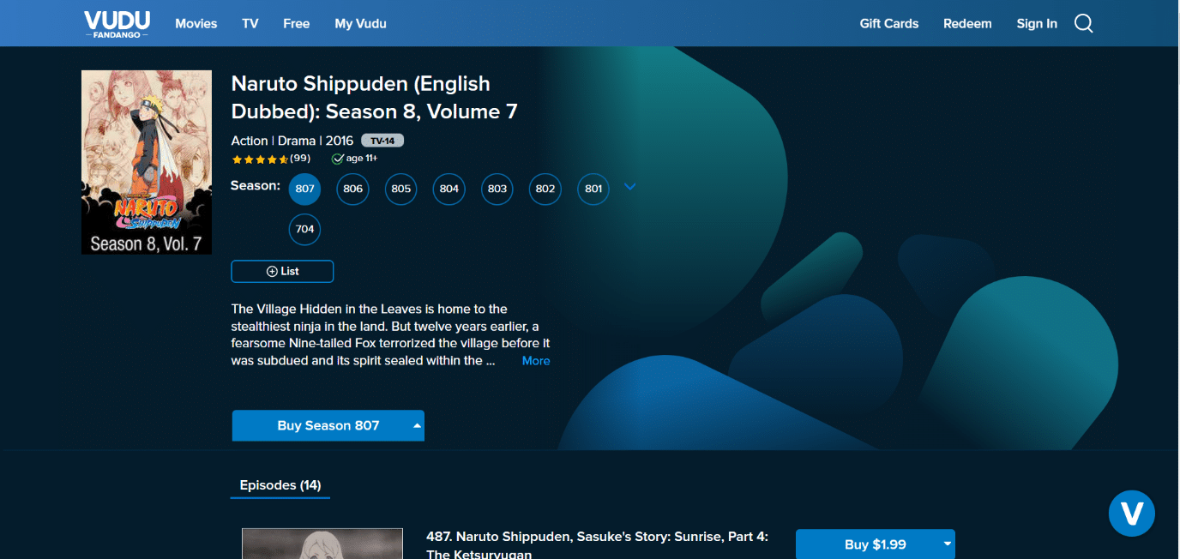Open the Free menu
Screen dimensions: 1180x559
(x=297, y=24)
